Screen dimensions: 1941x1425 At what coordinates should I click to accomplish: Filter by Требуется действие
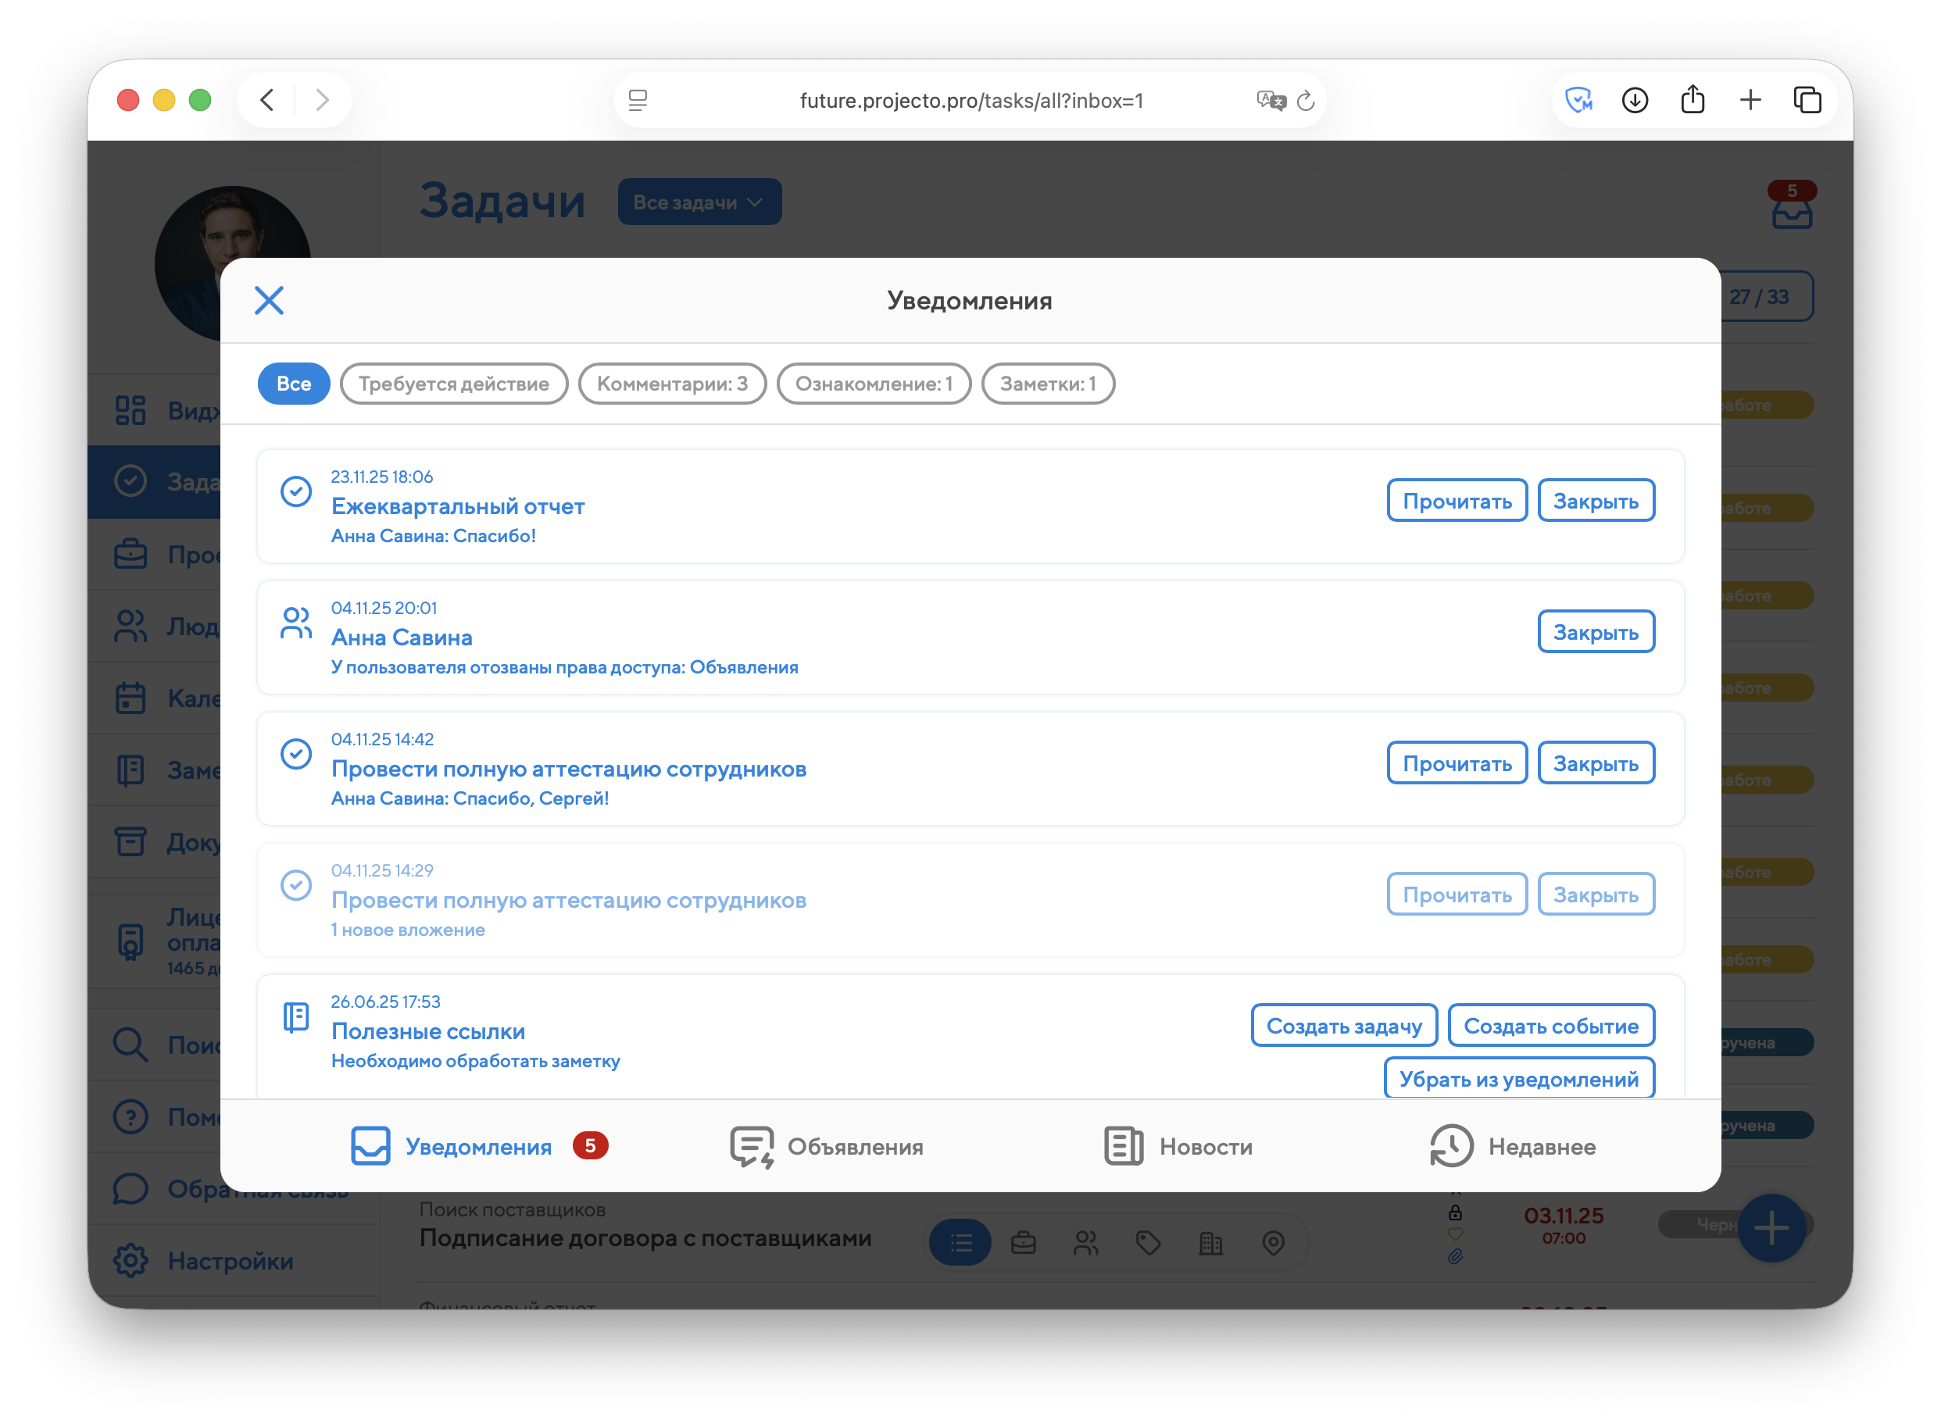click(454, 384)
